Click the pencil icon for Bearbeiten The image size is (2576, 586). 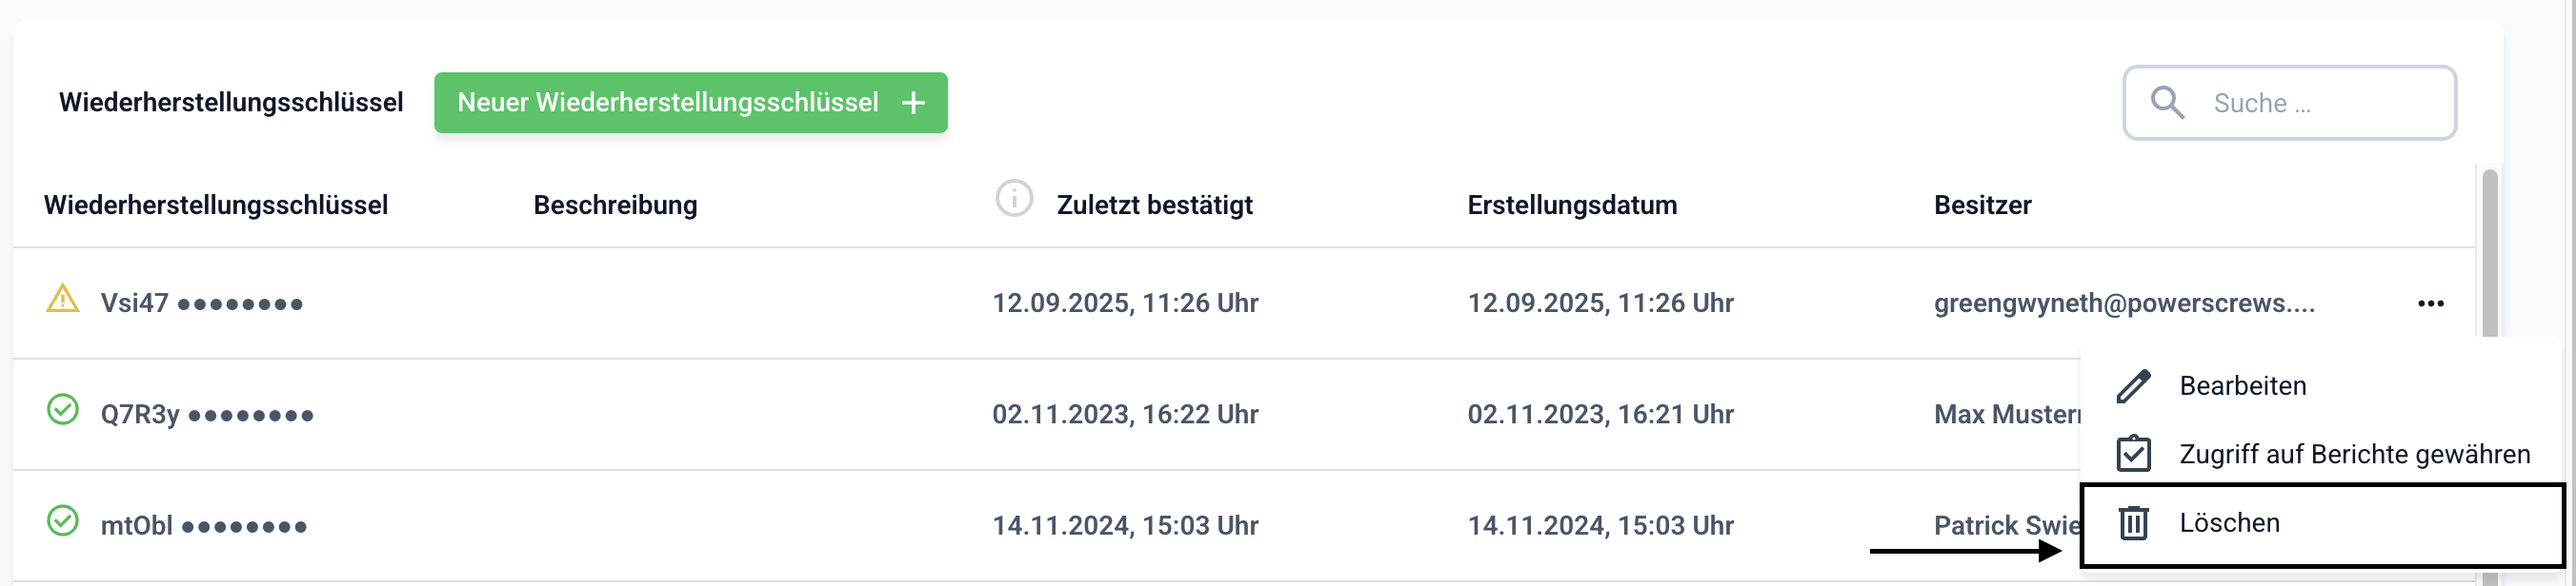coord(2133,385)
